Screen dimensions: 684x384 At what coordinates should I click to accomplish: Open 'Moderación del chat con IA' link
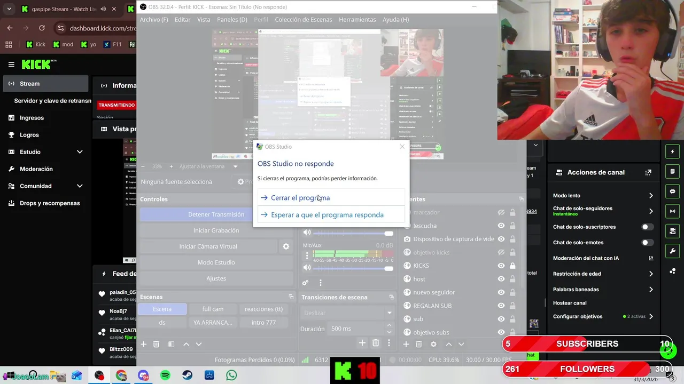[x=650, y=258]
